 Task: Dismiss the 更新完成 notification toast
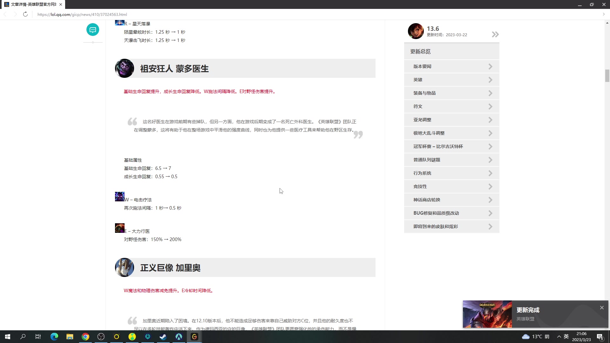pos(602,307)
